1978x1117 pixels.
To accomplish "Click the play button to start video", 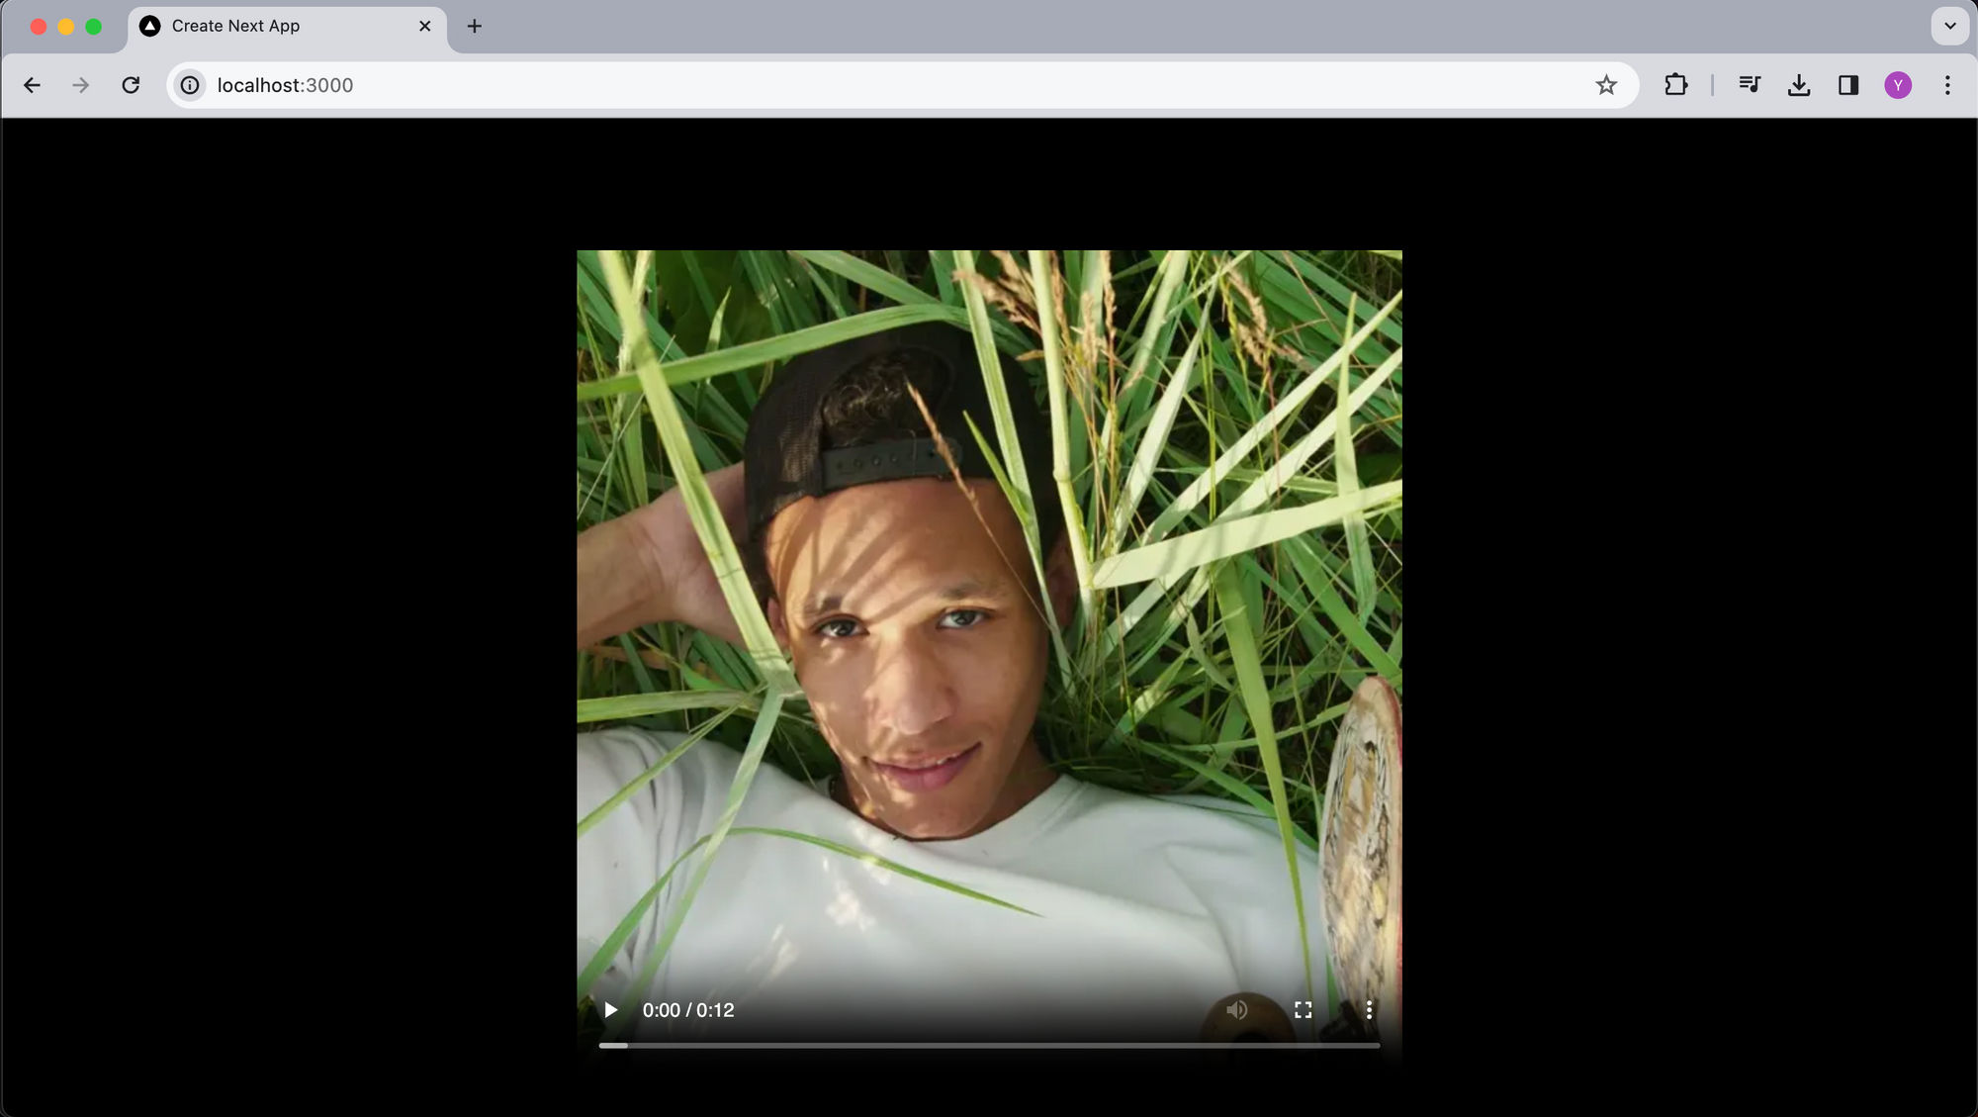I will tap(611, 1009).
